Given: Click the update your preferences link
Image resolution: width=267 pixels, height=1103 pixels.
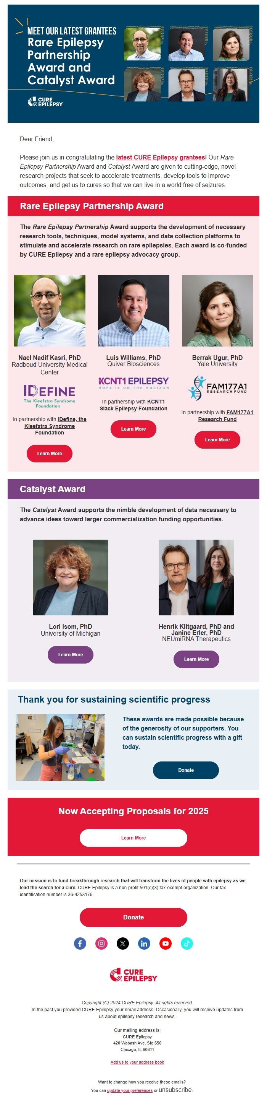Looking at the screenshot, I should pos(130,1091).
